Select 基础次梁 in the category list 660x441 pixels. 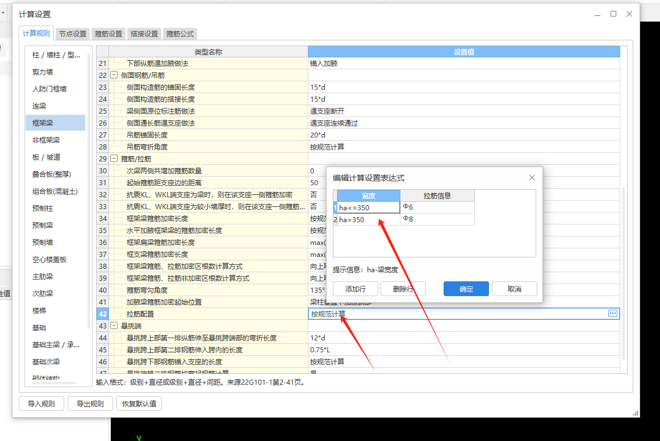point(56,362)
